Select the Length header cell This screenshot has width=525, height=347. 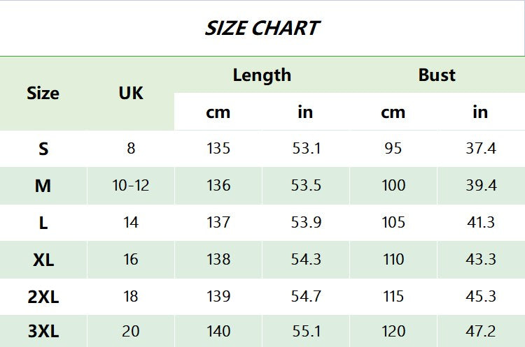pyautogui.click(x=262, y=75)
